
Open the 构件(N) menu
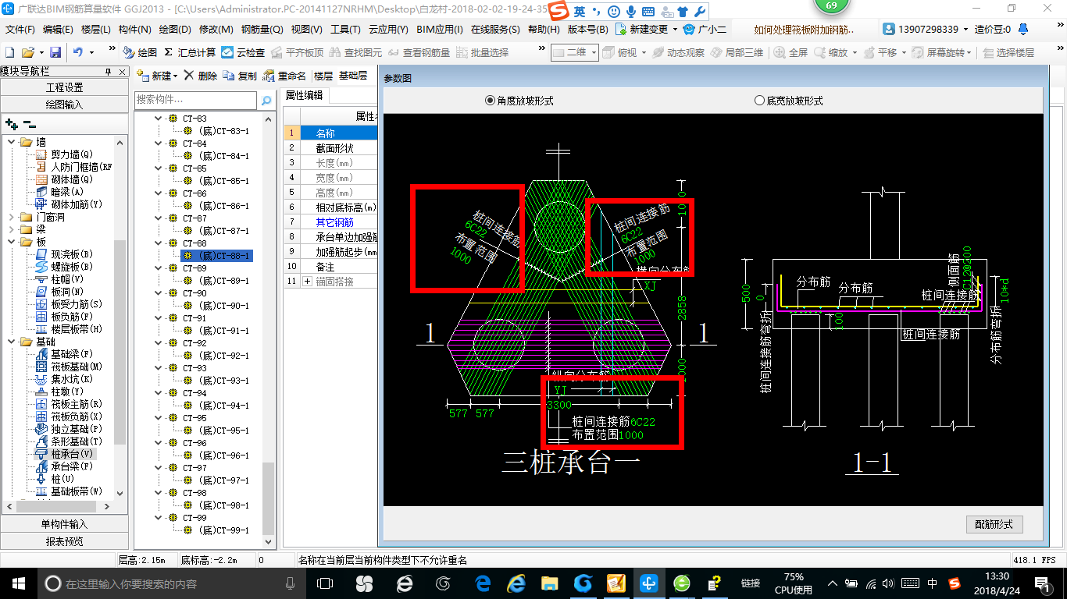click(134, 29)
